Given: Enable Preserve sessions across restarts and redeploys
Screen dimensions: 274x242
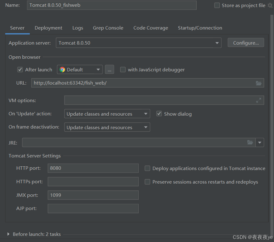Looking at the screenshot, I should coord(147,182).
